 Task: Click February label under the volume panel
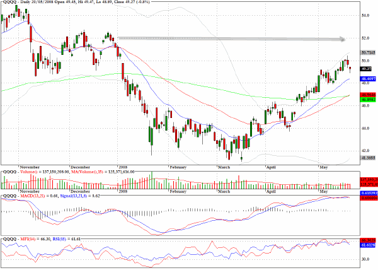pos(178,192)
